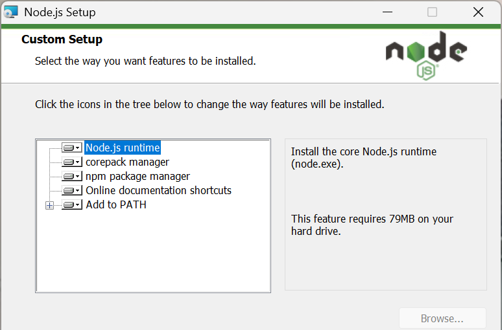Click the Node.js logo in header
The image size is (502, 330).
click(x=426, y=56)
